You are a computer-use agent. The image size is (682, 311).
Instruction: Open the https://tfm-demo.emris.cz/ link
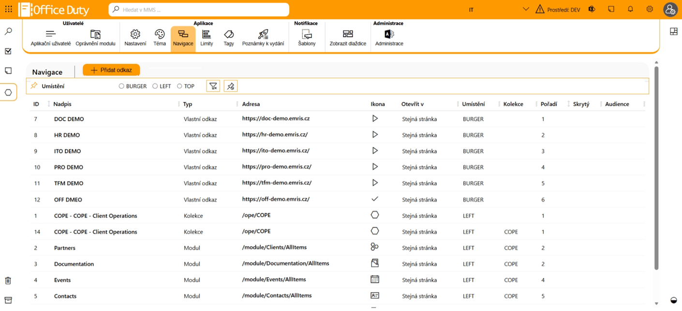(x=277, y=183)
